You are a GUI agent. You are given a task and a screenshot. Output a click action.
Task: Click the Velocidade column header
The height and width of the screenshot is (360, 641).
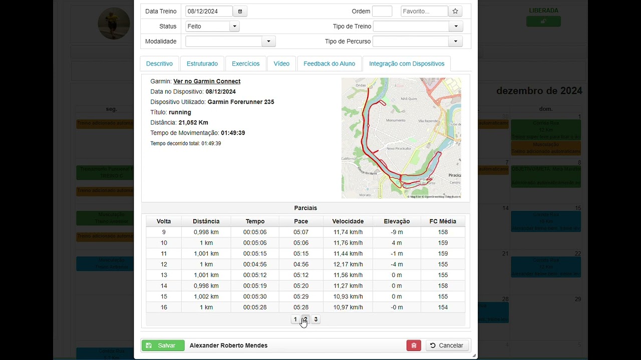[x=348, y=221]
